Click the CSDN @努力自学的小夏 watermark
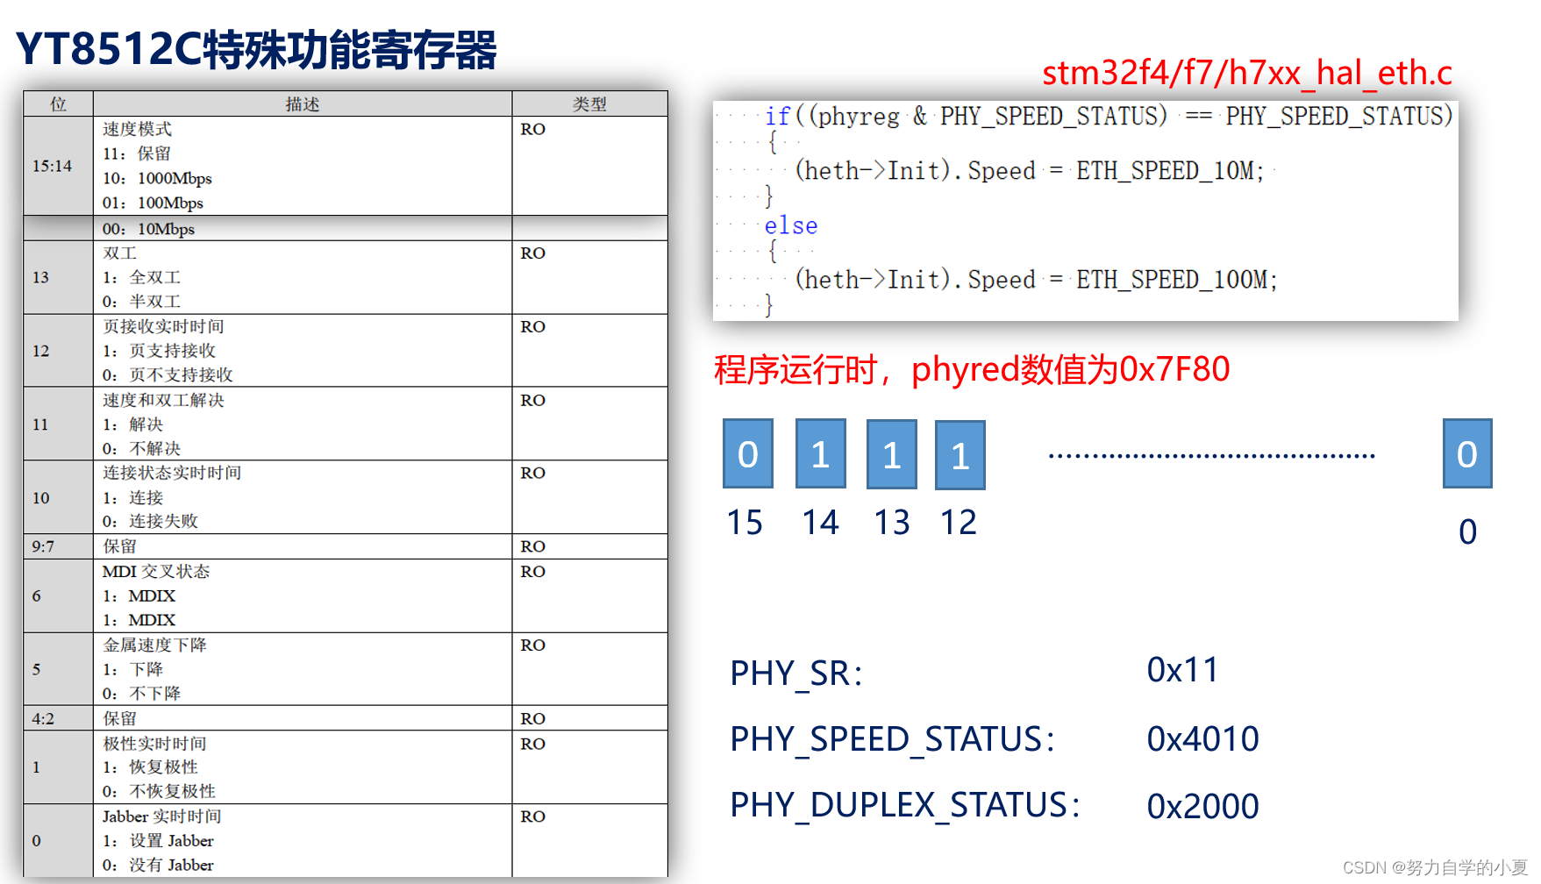The width and height of the screenshot is (1541, 884). (x=1435, y=868)
